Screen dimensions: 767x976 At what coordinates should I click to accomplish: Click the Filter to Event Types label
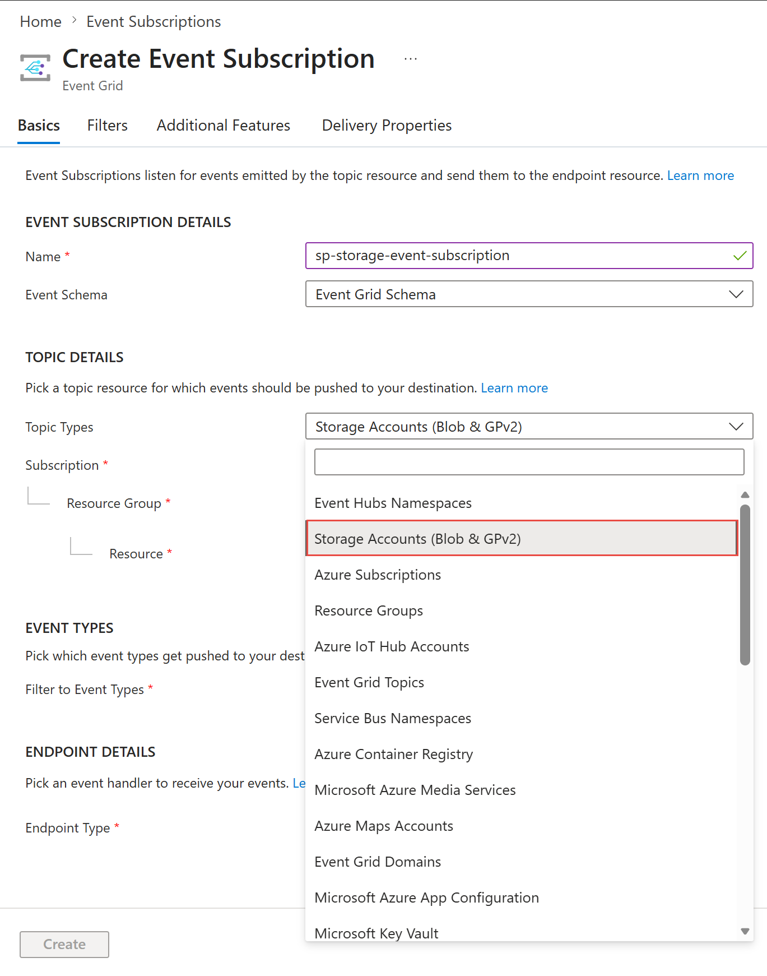click(85, 690)
